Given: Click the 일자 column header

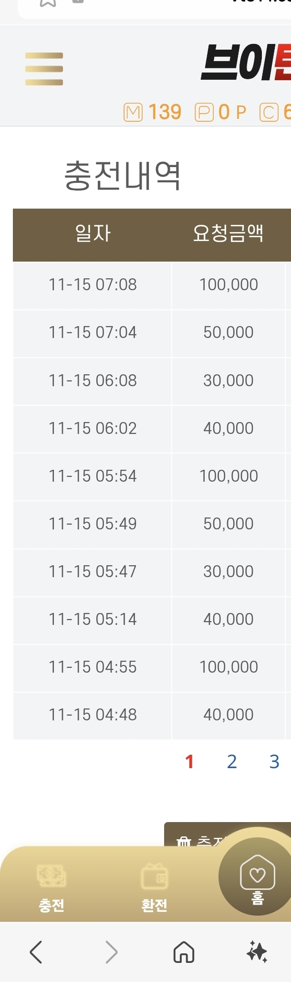Looking at the screenshot, I should (93, 234).
